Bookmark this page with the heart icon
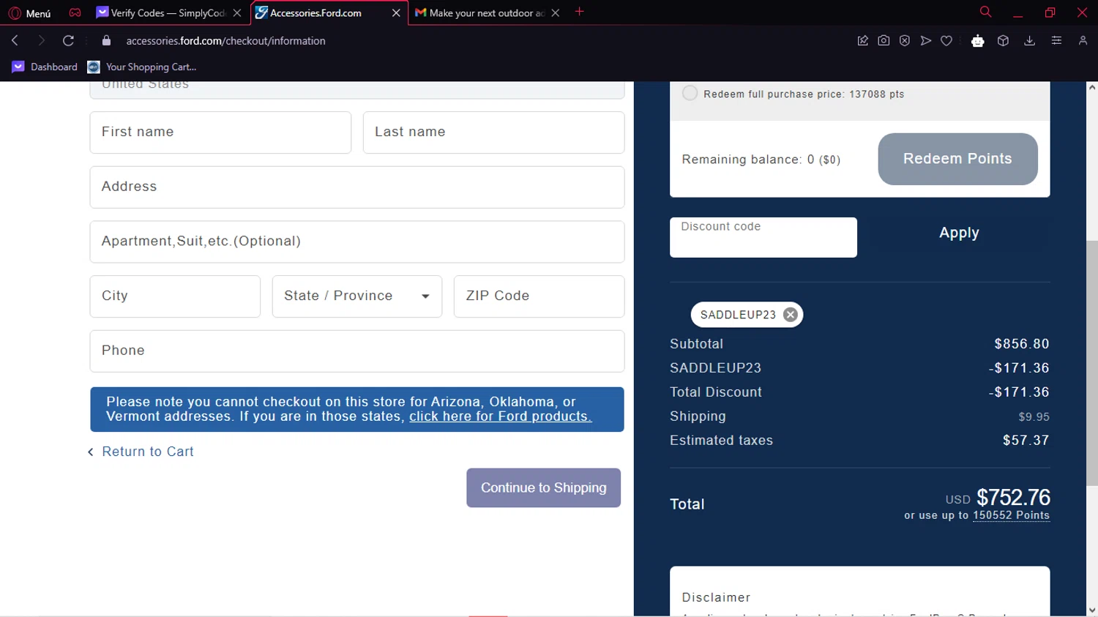 [x=946, y=41]
